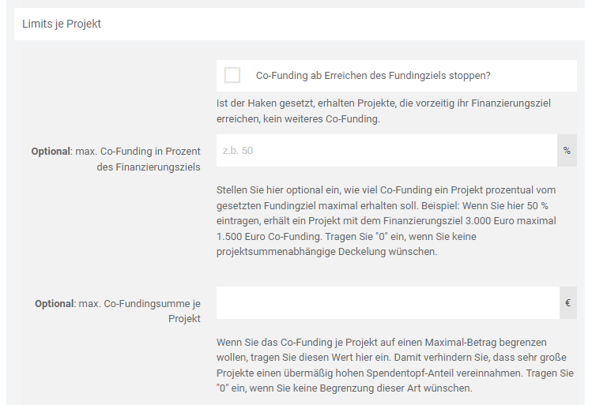Select the 'Limits je Projekt' section header
The image size is (592, 405).
pyautogui.click(x=62, y=24)
